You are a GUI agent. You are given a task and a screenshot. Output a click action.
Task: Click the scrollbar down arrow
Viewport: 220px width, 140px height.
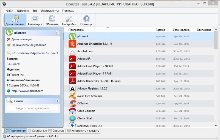[x=216, y=125]
